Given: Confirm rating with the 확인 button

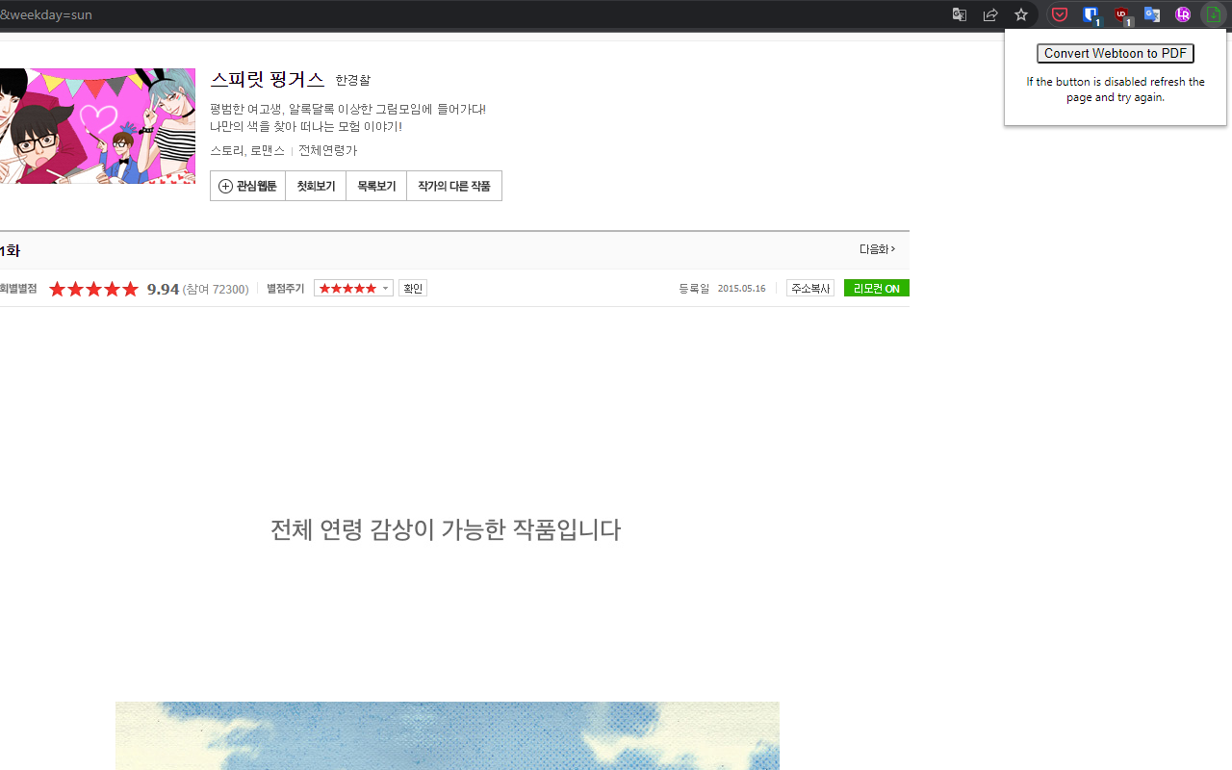Looking at the screenshot, I should click(x=412, y=288).
